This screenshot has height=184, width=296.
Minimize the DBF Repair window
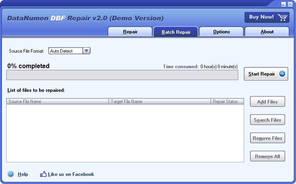(x=283, y=4)
